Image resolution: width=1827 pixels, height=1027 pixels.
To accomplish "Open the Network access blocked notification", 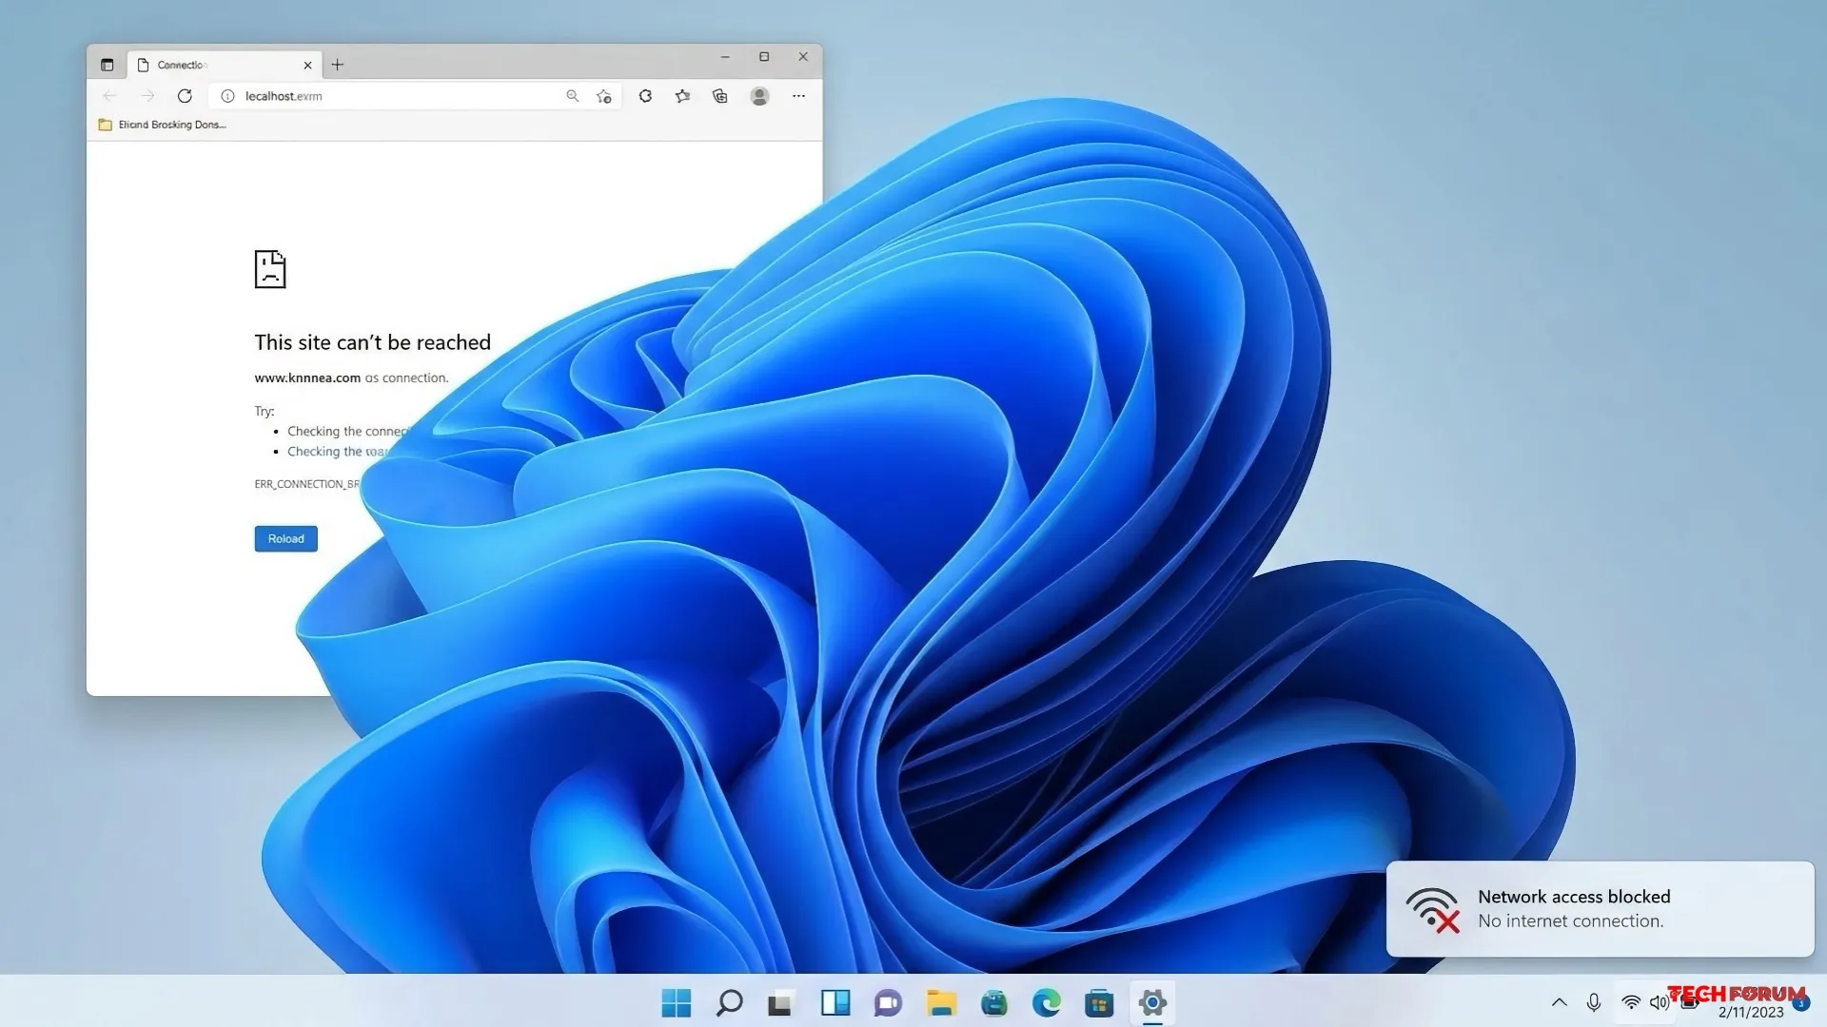I will 1600,909.
